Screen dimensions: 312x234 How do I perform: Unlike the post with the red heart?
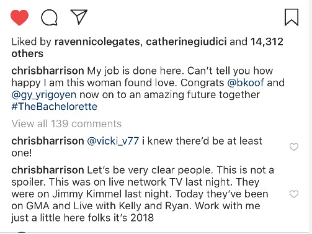tap(19, 17)
